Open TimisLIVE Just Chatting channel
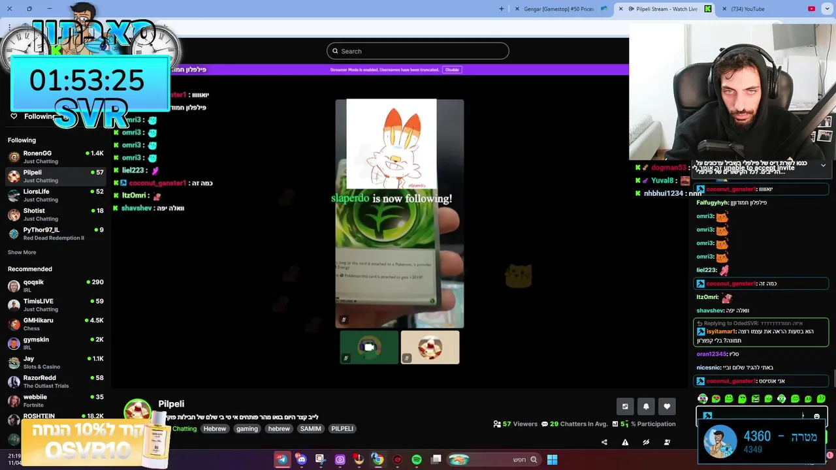The image size is (836, 470). 56,305
